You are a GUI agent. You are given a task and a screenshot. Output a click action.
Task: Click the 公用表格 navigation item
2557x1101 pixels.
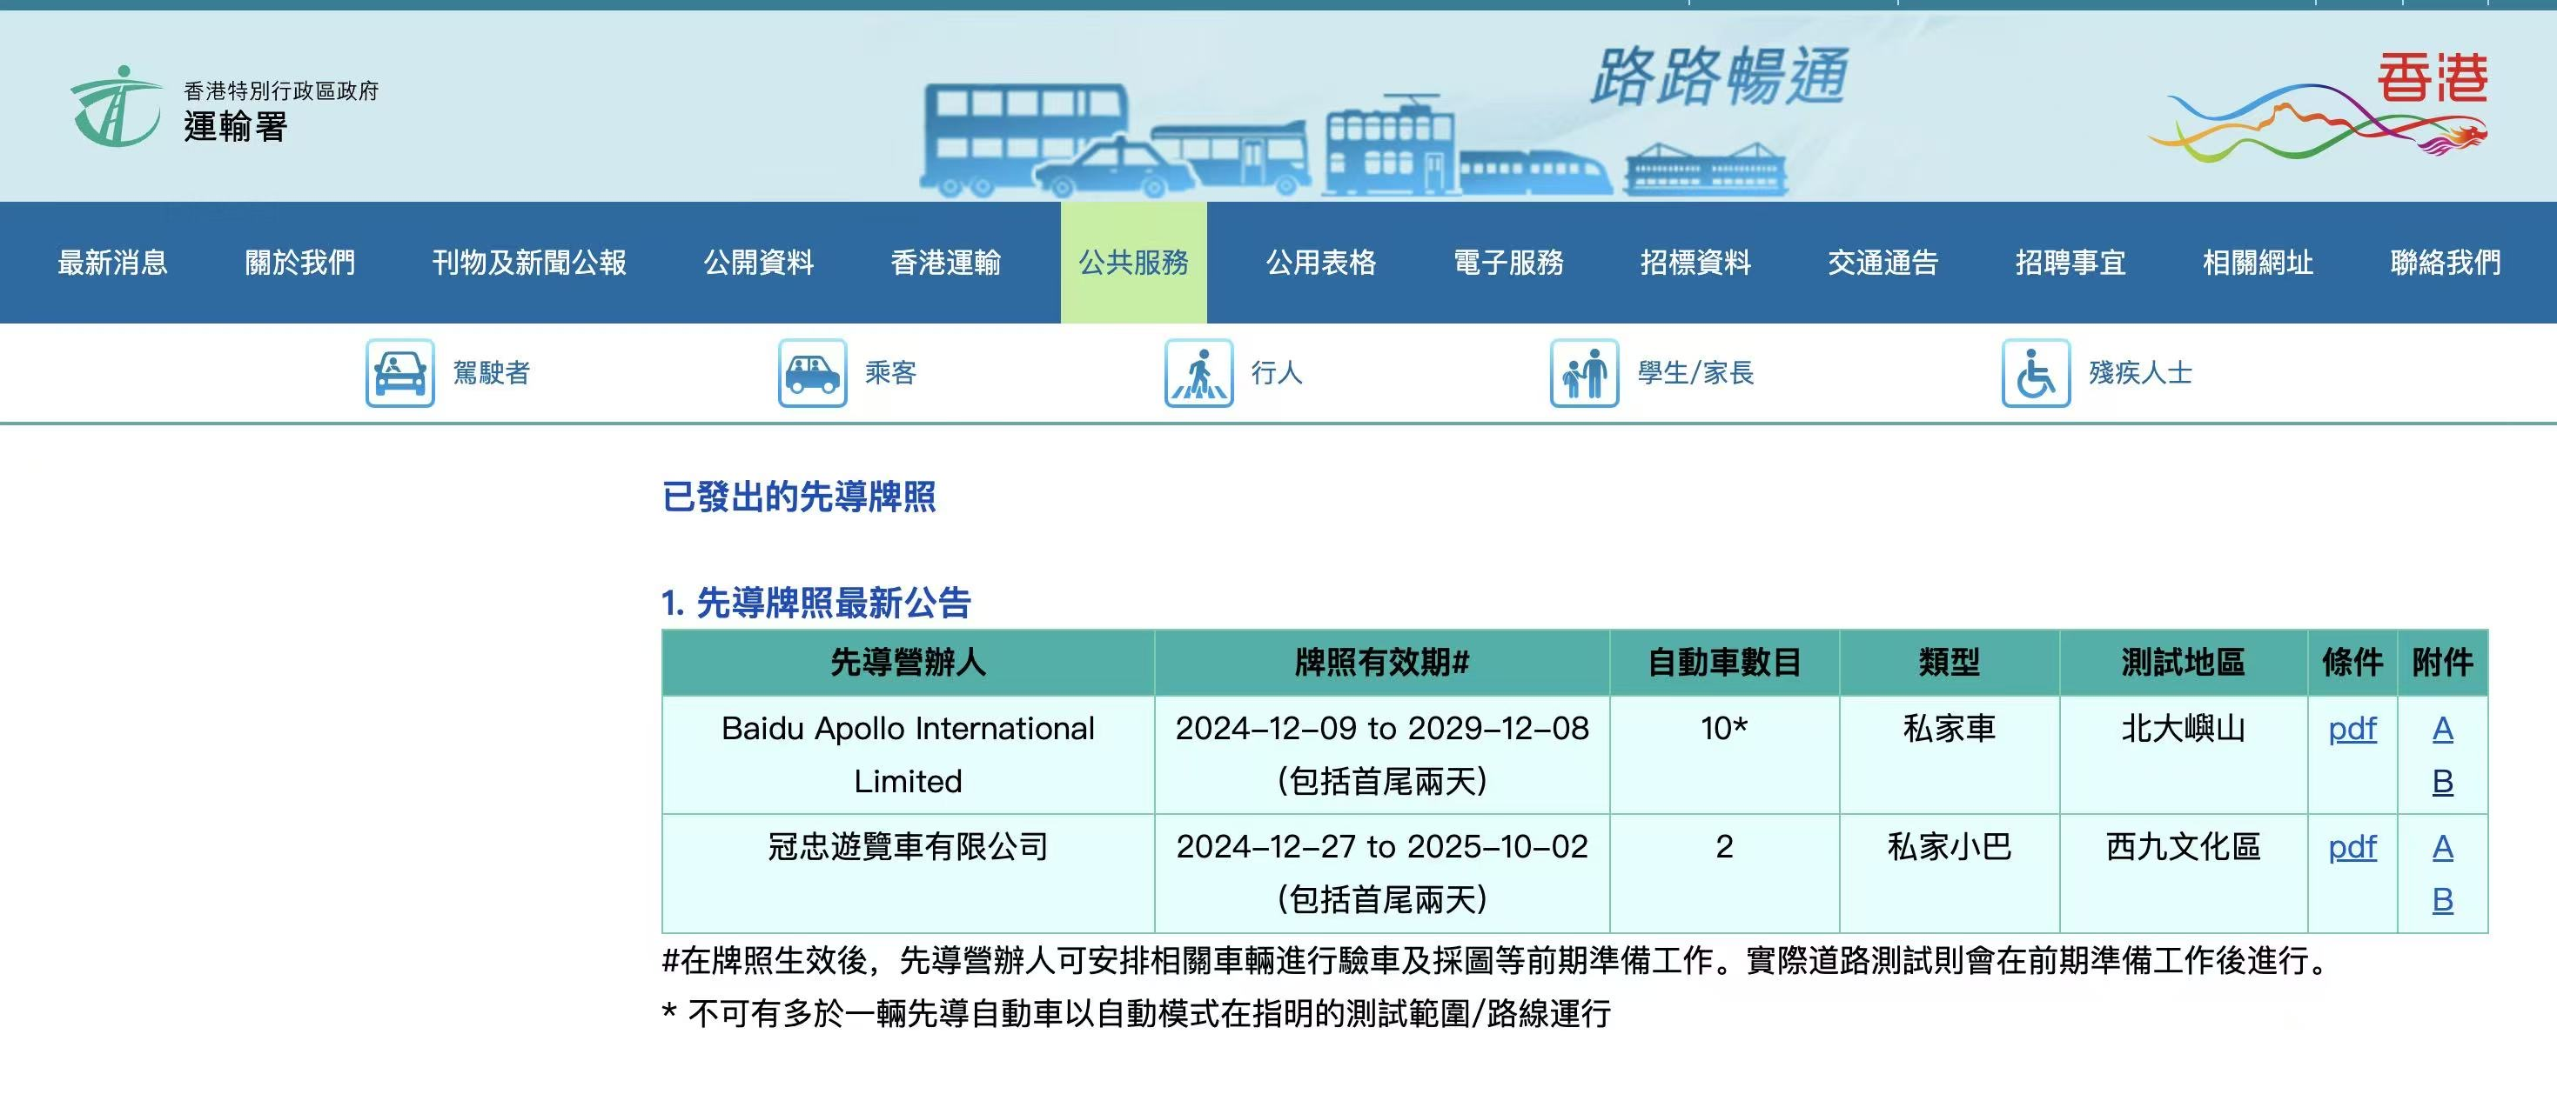coord(1320,263)
